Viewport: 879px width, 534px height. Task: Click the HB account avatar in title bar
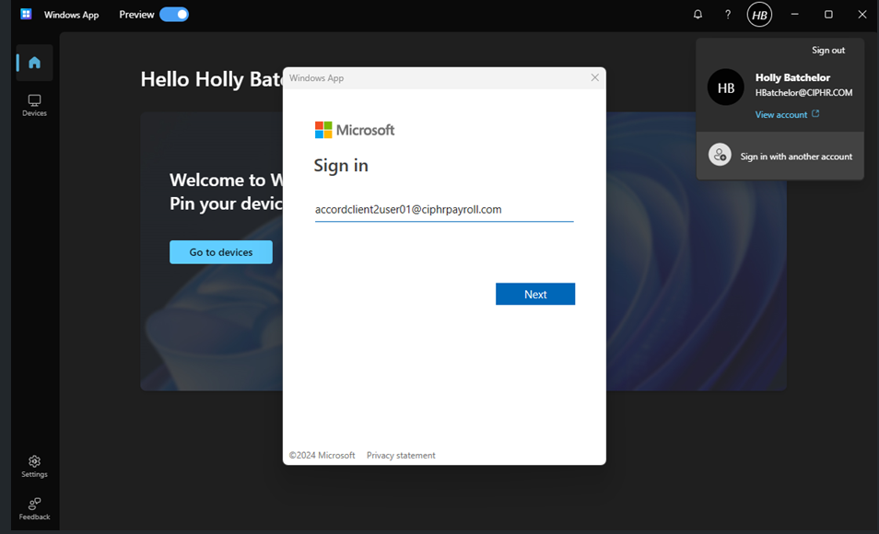point(759,15)
